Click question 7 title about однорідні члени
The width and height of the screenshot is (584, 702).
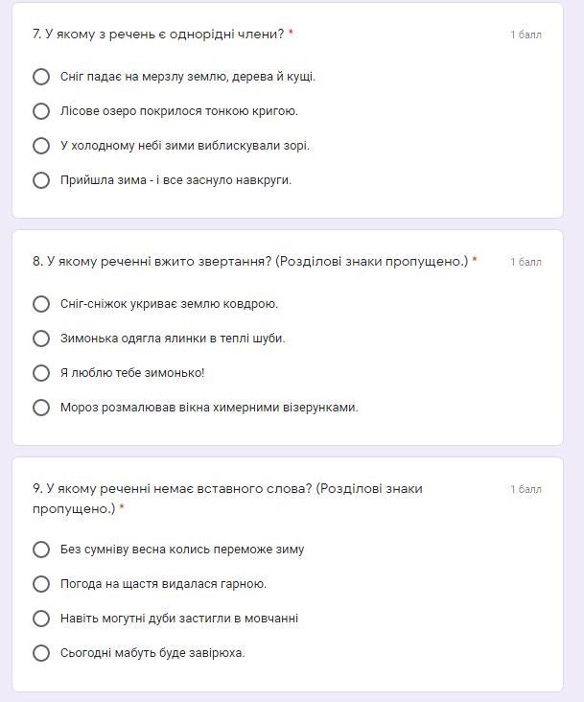click(158, 35)
